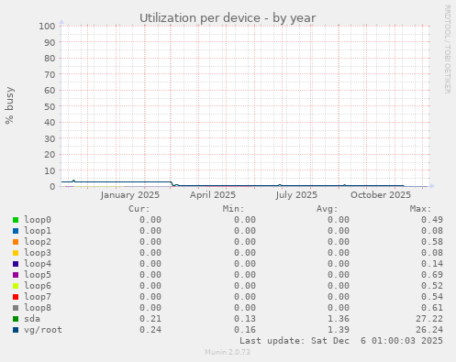
Task: Click loop6 max value 0.52
Action: pyautogui.click(x=432, y=286)
